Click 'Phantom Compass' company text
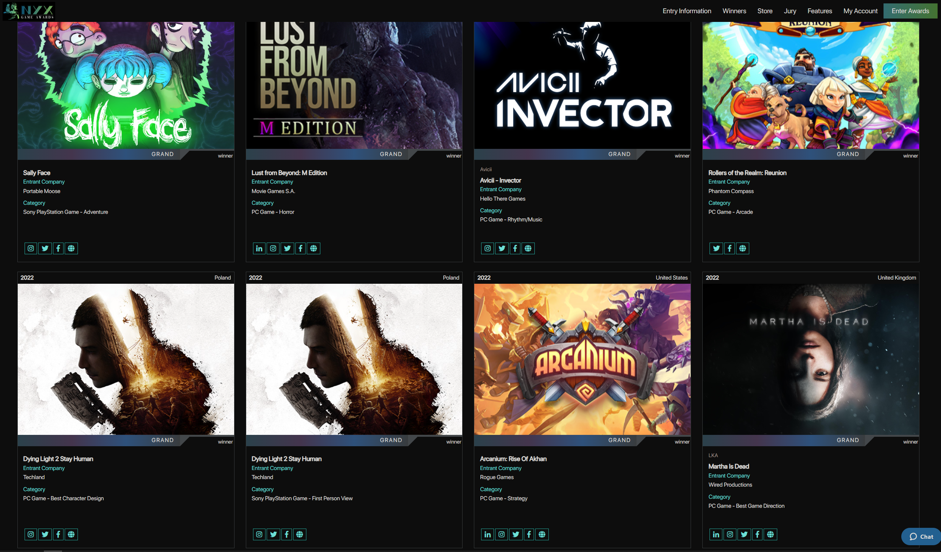This screenshot has height=552, width=941. 731,191
